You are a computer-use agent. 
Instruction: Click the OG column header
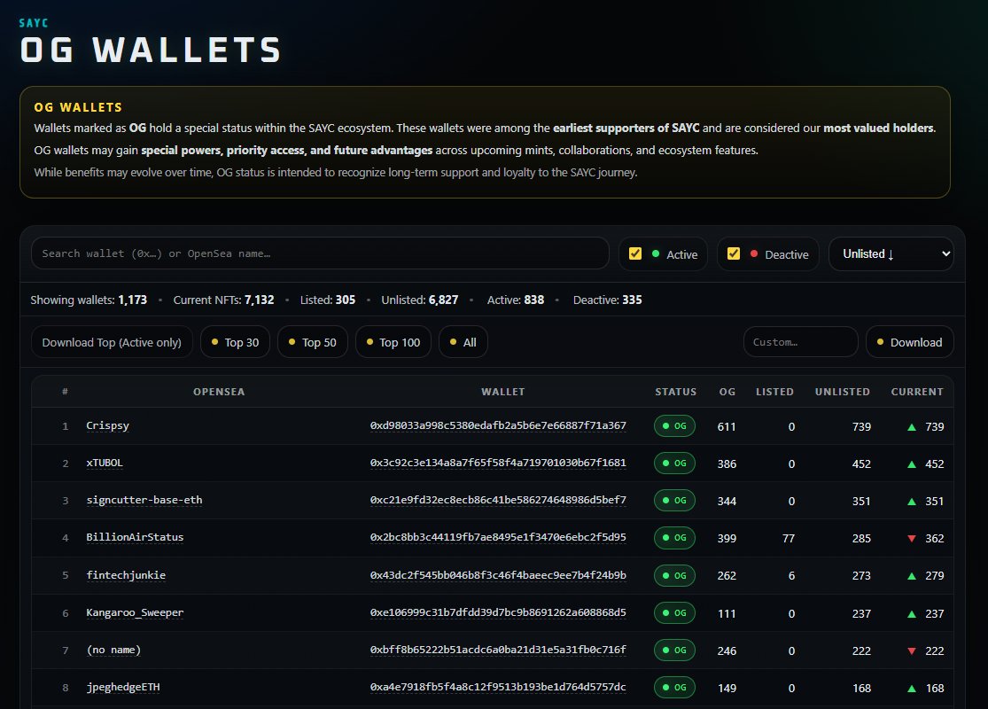coord(727,392)
